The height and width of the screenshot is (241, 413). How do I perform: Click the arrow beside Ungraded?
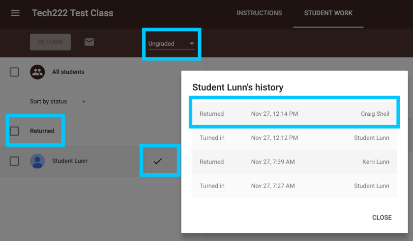pos(192,44)
